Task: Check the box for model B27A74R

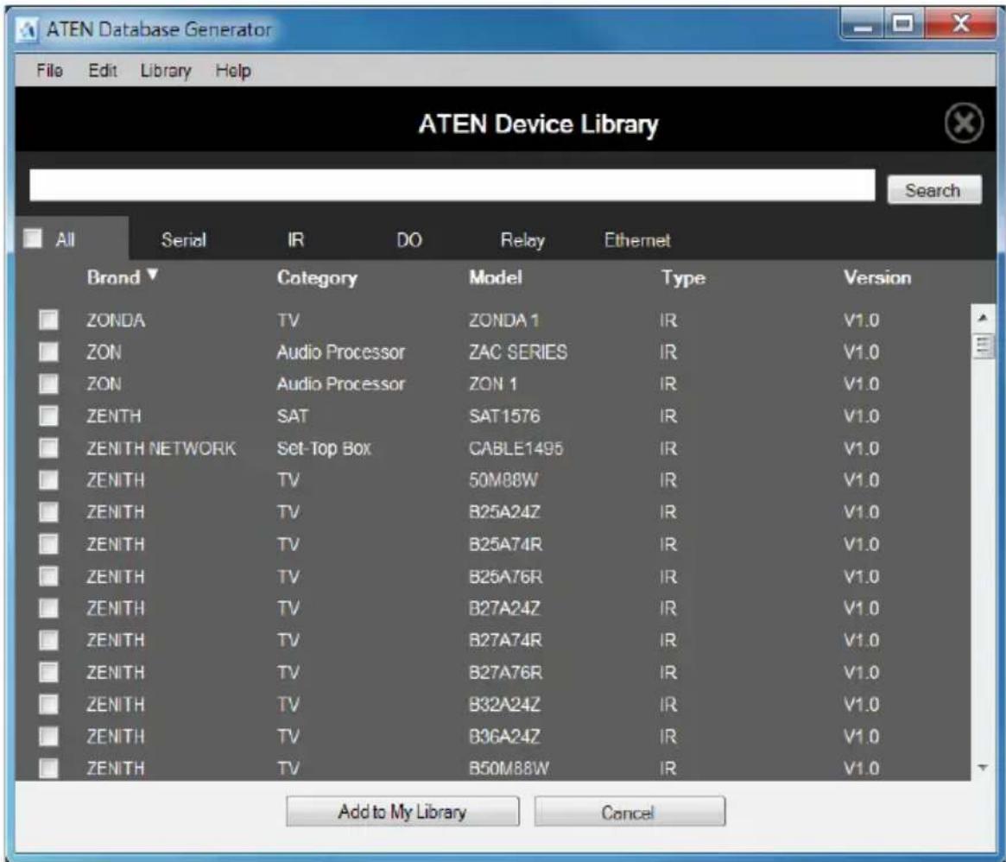Action: [x=48, y=639]
